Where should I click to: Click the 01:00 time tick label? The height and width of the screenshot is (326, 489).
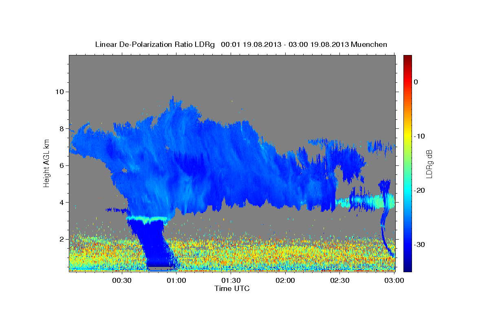point(176,280)
